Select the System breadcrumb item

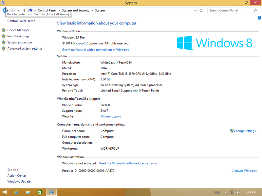tap(100, 10)
